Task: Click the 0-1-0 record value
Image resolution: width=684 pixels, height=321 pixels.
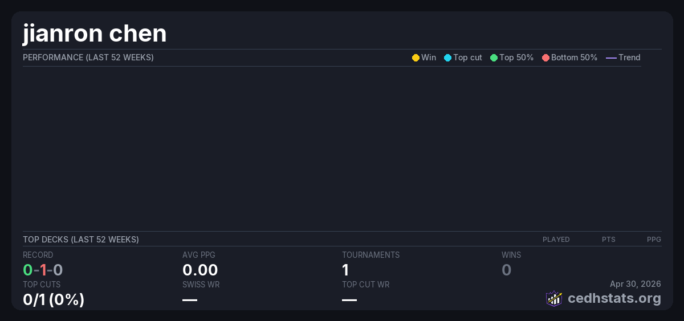Action: click(x=43, y=270)
